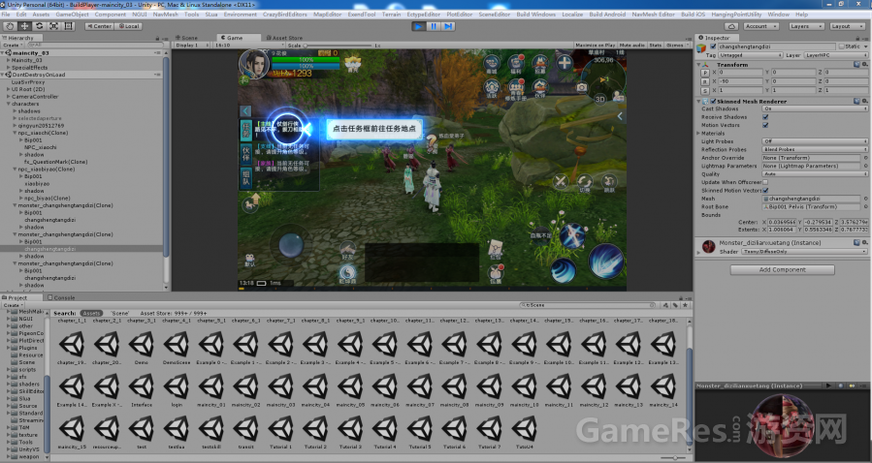Select the Tutorial 1 scene asset
The image size is (872, 463).
point(280,429)
